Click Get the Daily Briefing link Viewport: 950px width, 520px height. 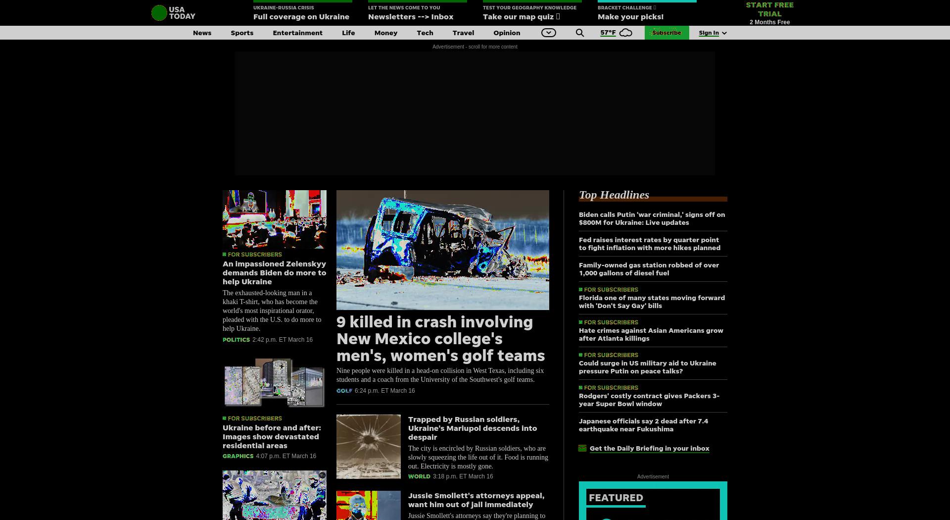pos(649,448)
